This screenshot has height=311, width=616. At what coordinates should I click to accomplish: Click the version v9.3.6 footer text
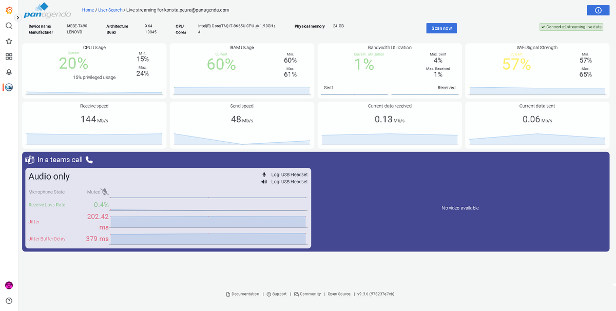376,294
